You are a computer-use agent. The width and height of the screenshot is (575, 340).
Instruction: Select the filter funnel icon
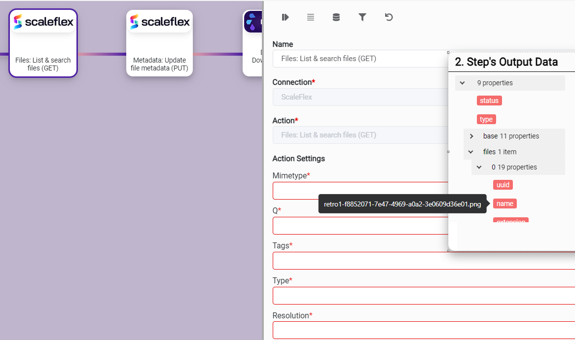pos(362,17)
